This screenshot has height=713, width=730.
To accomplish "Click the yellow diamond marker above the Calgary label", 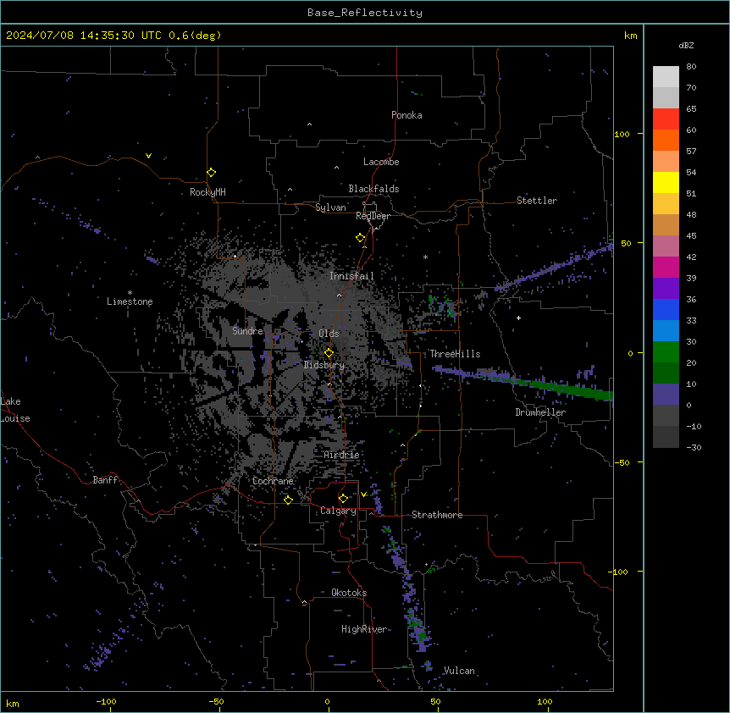I will coord(344,499).
